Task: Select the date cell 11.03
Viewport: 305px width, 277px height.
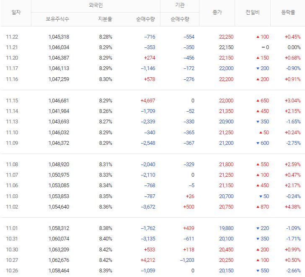Action: point(12,196)
